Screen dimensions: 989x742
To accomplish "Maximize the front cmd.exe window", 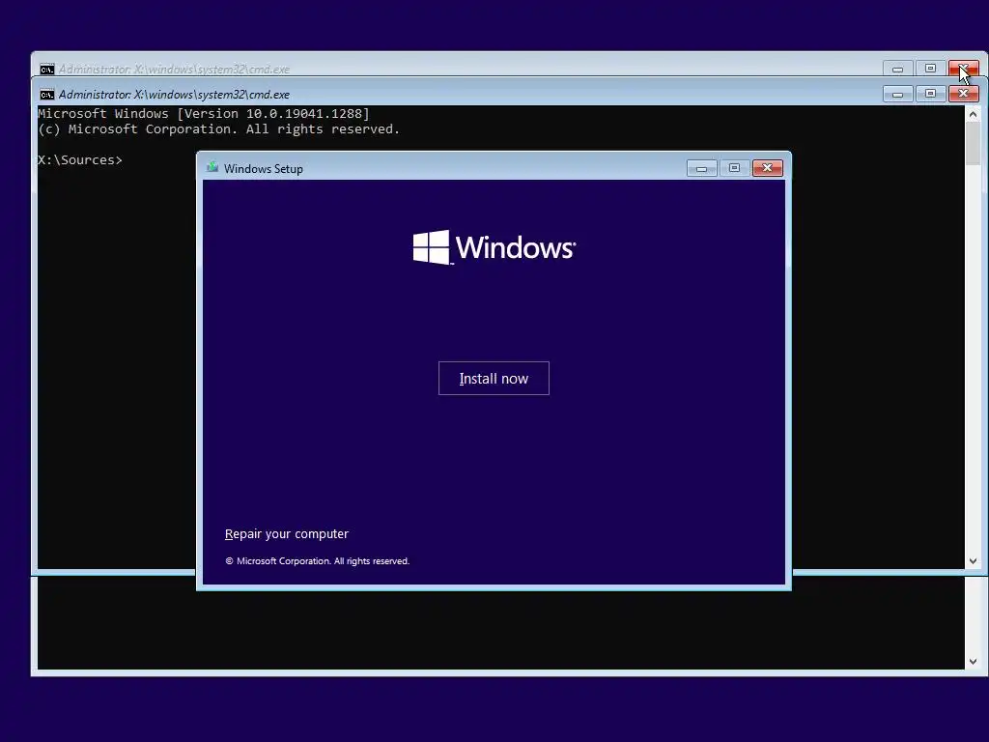I will click(930, 94).
